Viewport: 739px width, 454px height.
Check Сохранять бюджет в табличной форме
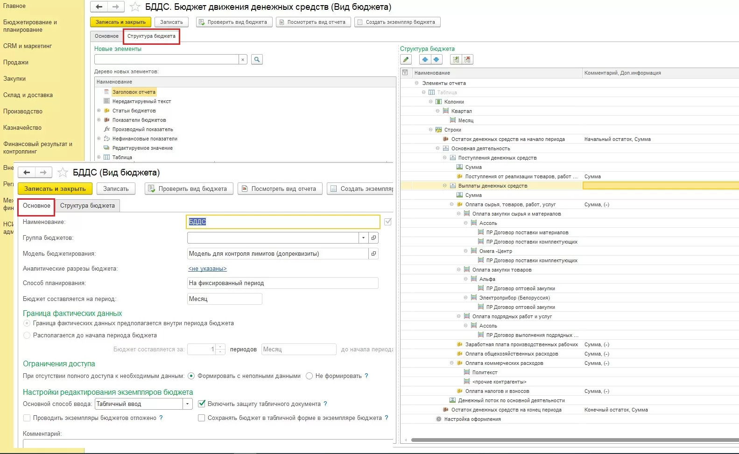click(x=202, y=418)
